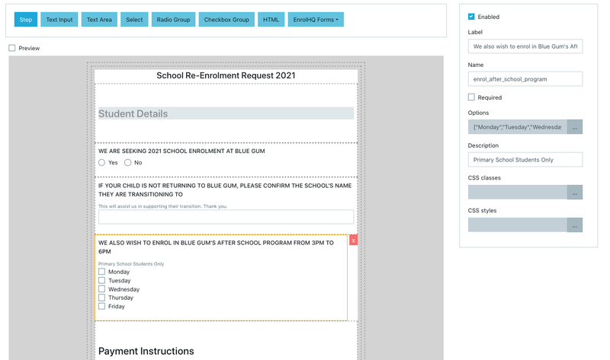Check the Monday checkbox
The height and width of the screenshot is (360, 610).
click(x=102, y=272)
